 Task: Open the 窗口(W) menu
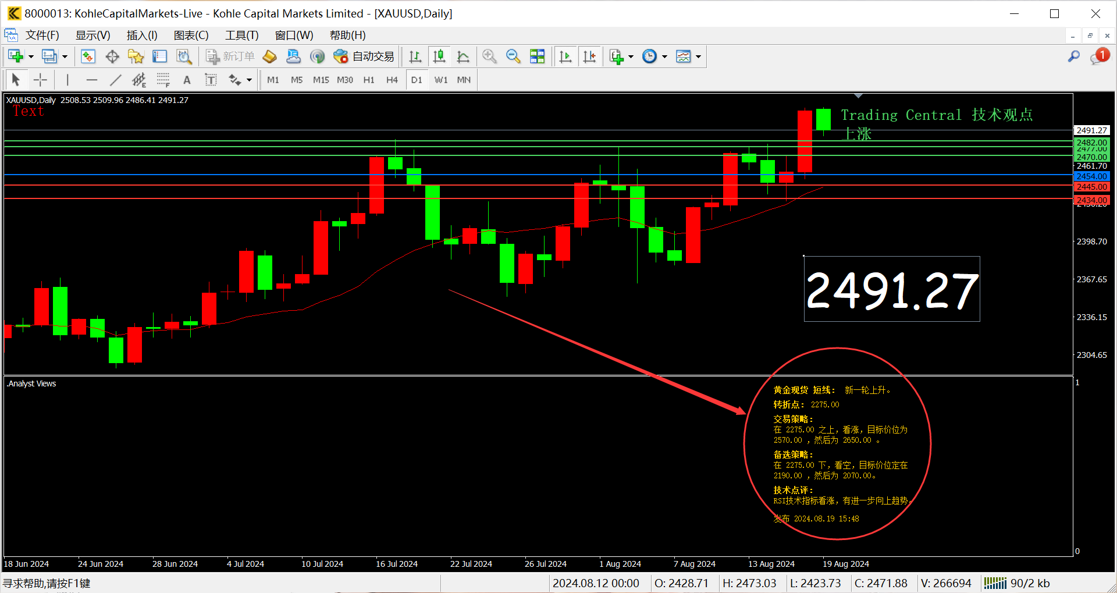[294, 35]
